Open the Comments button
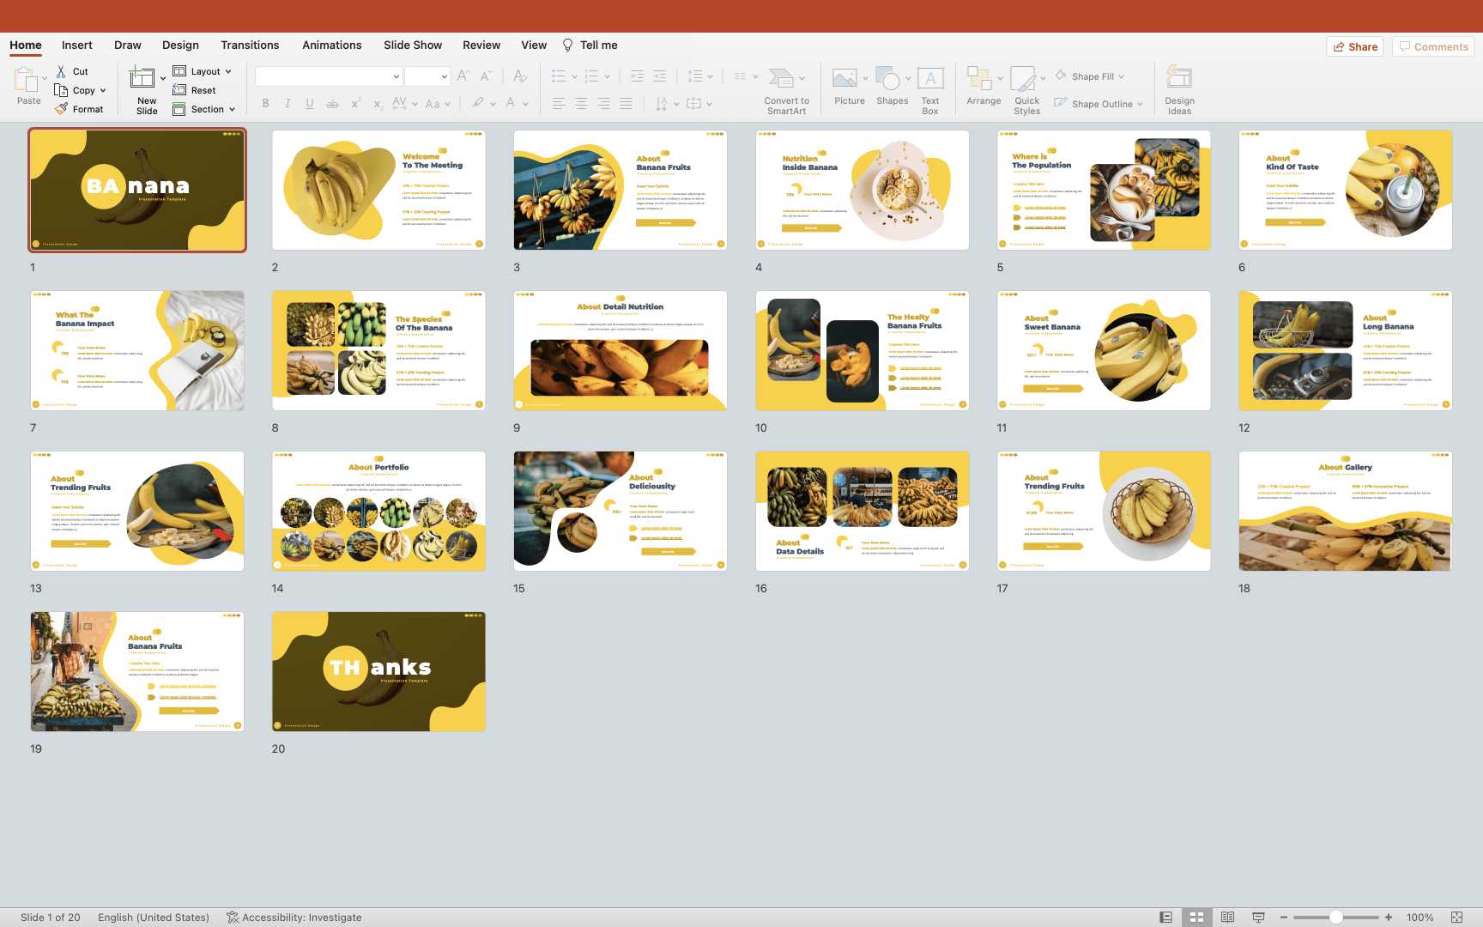 (1432, 47)
